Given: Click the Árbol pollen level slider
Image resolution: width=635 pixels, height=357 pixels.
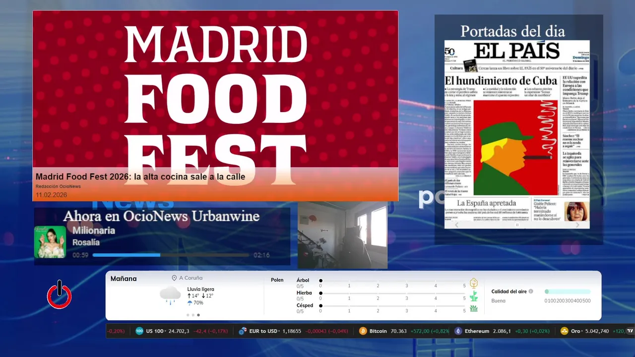Looking at the screenshot, I should tap(392, 281).
